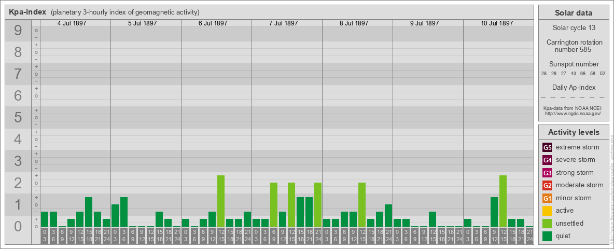Click the Kpa-index chart title

[27, 12]
